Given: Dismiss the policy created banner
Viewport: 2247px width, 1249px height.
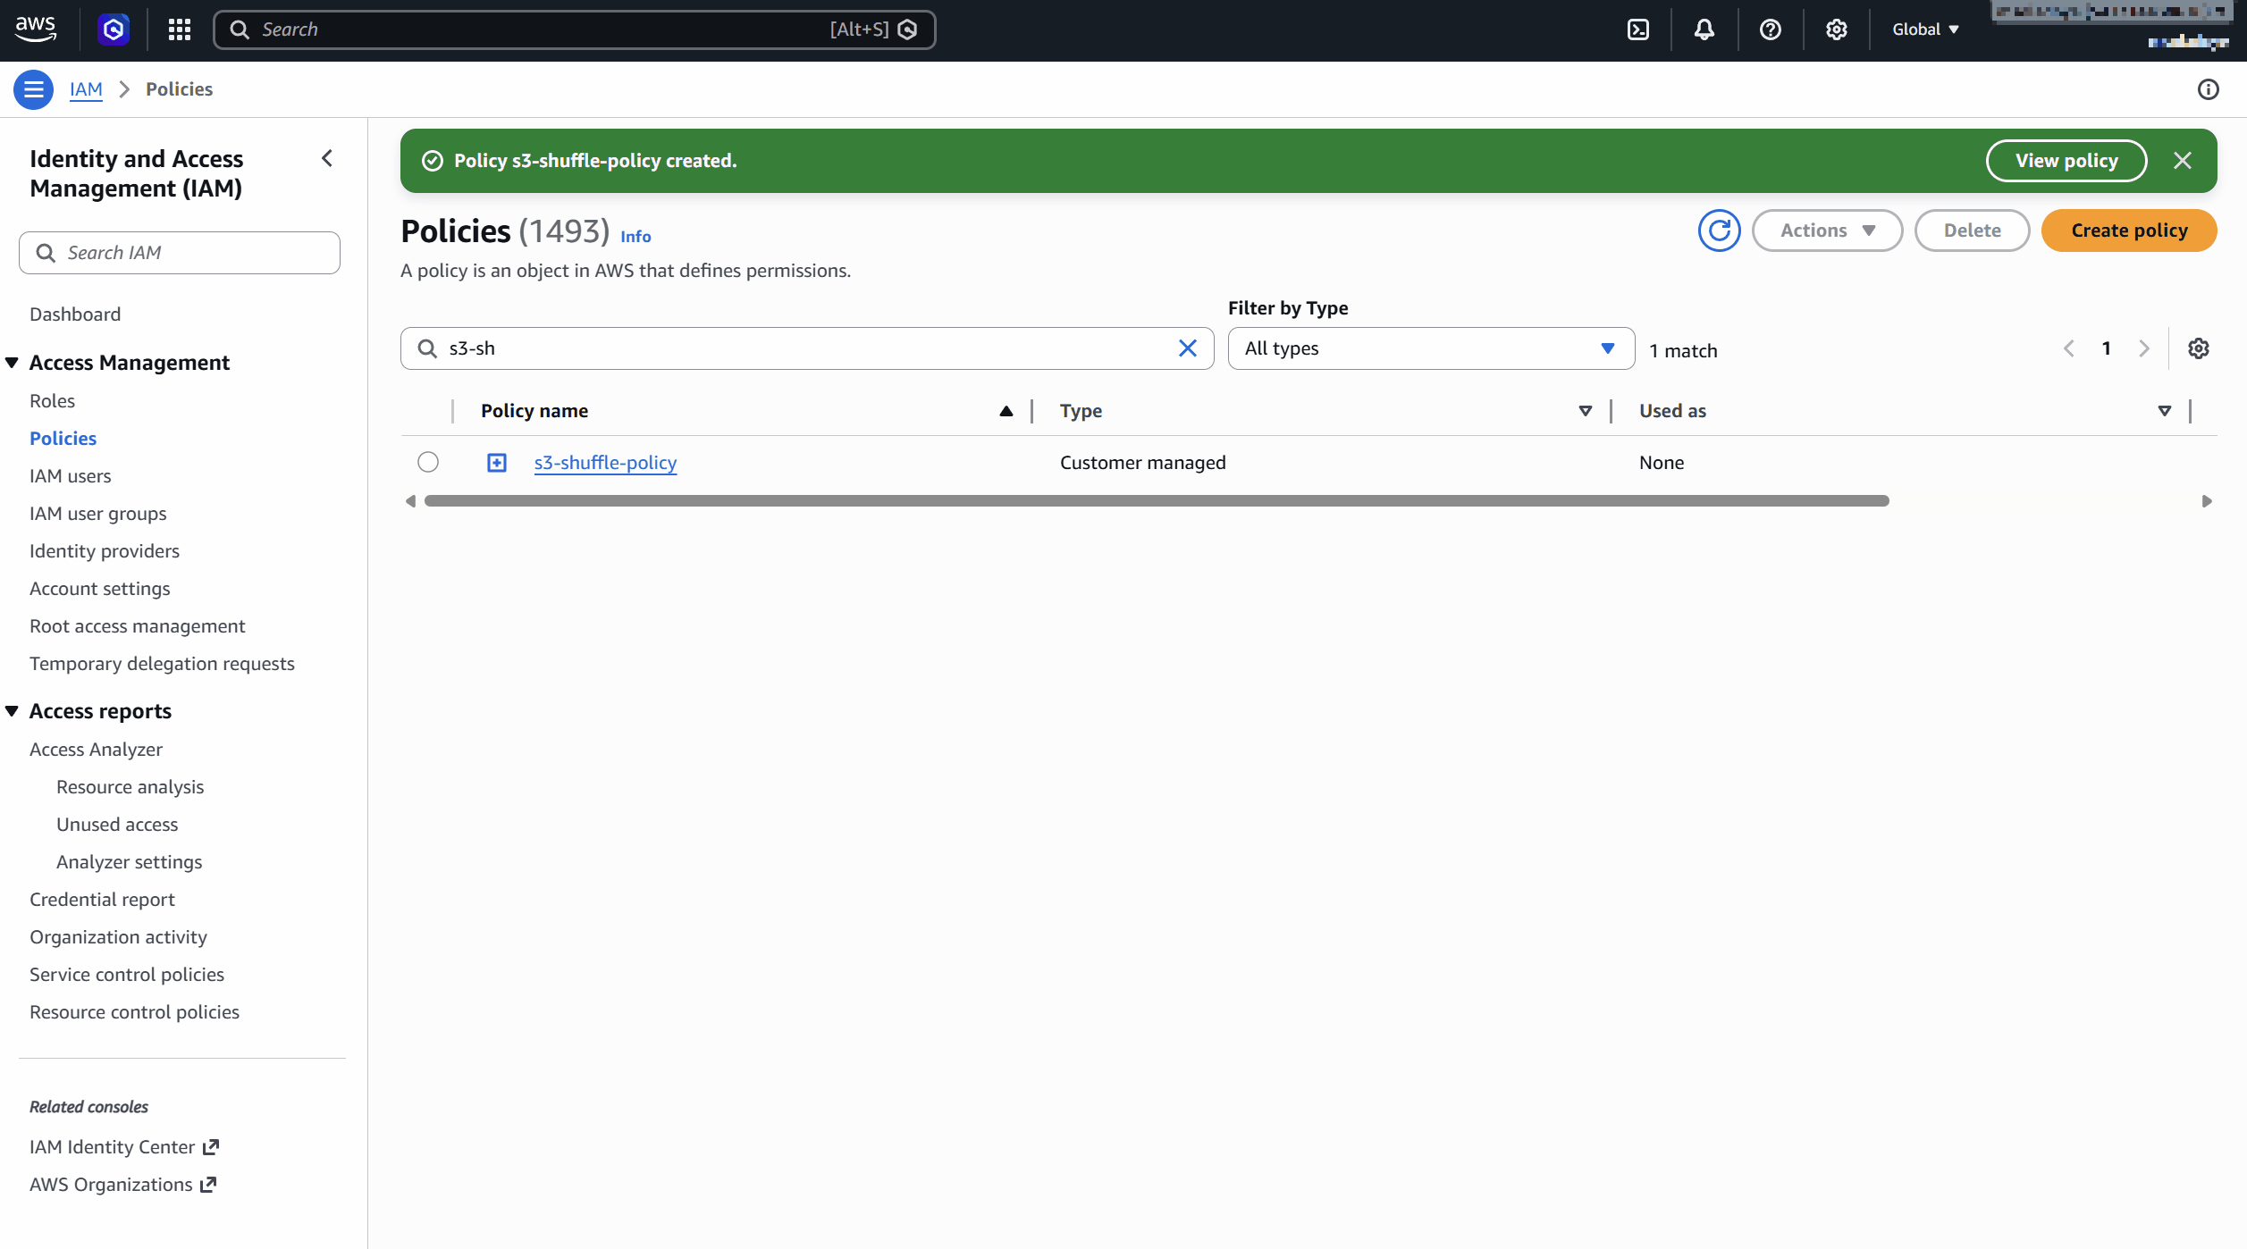Looking at the screenshot, I should point(2183,161).
